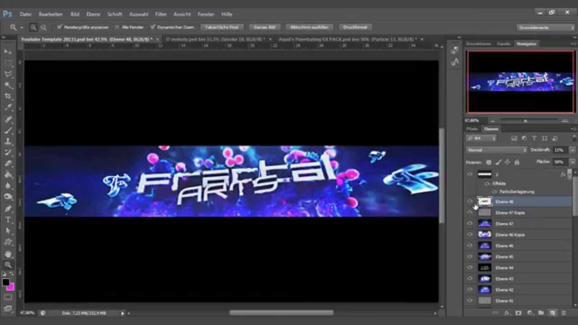
Task: Toggle lock transparent pixels icon
Action: click(x=489, y=162)
